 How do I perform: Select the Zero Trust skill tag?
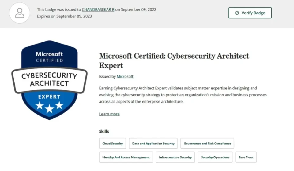(x=246, y=157)
